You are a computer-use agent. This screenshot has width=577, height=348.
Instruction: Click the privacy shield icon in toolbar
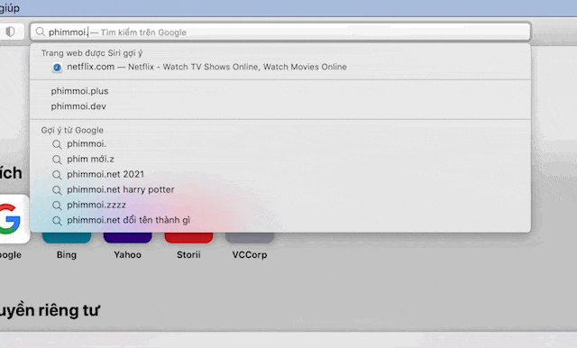[x=10, y=32]
